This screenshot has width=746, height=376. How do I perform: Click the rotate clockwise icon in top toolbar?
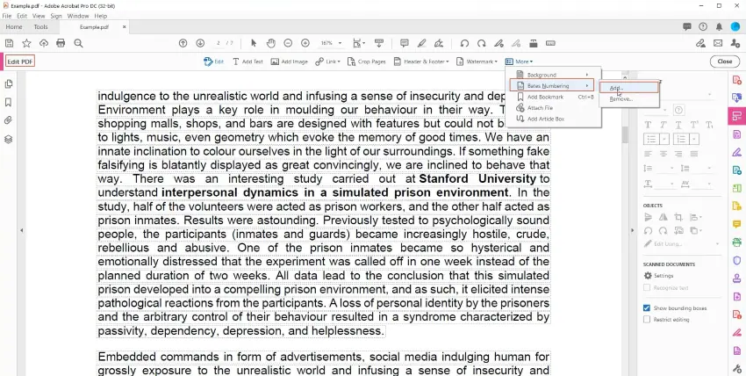(482, 43)
